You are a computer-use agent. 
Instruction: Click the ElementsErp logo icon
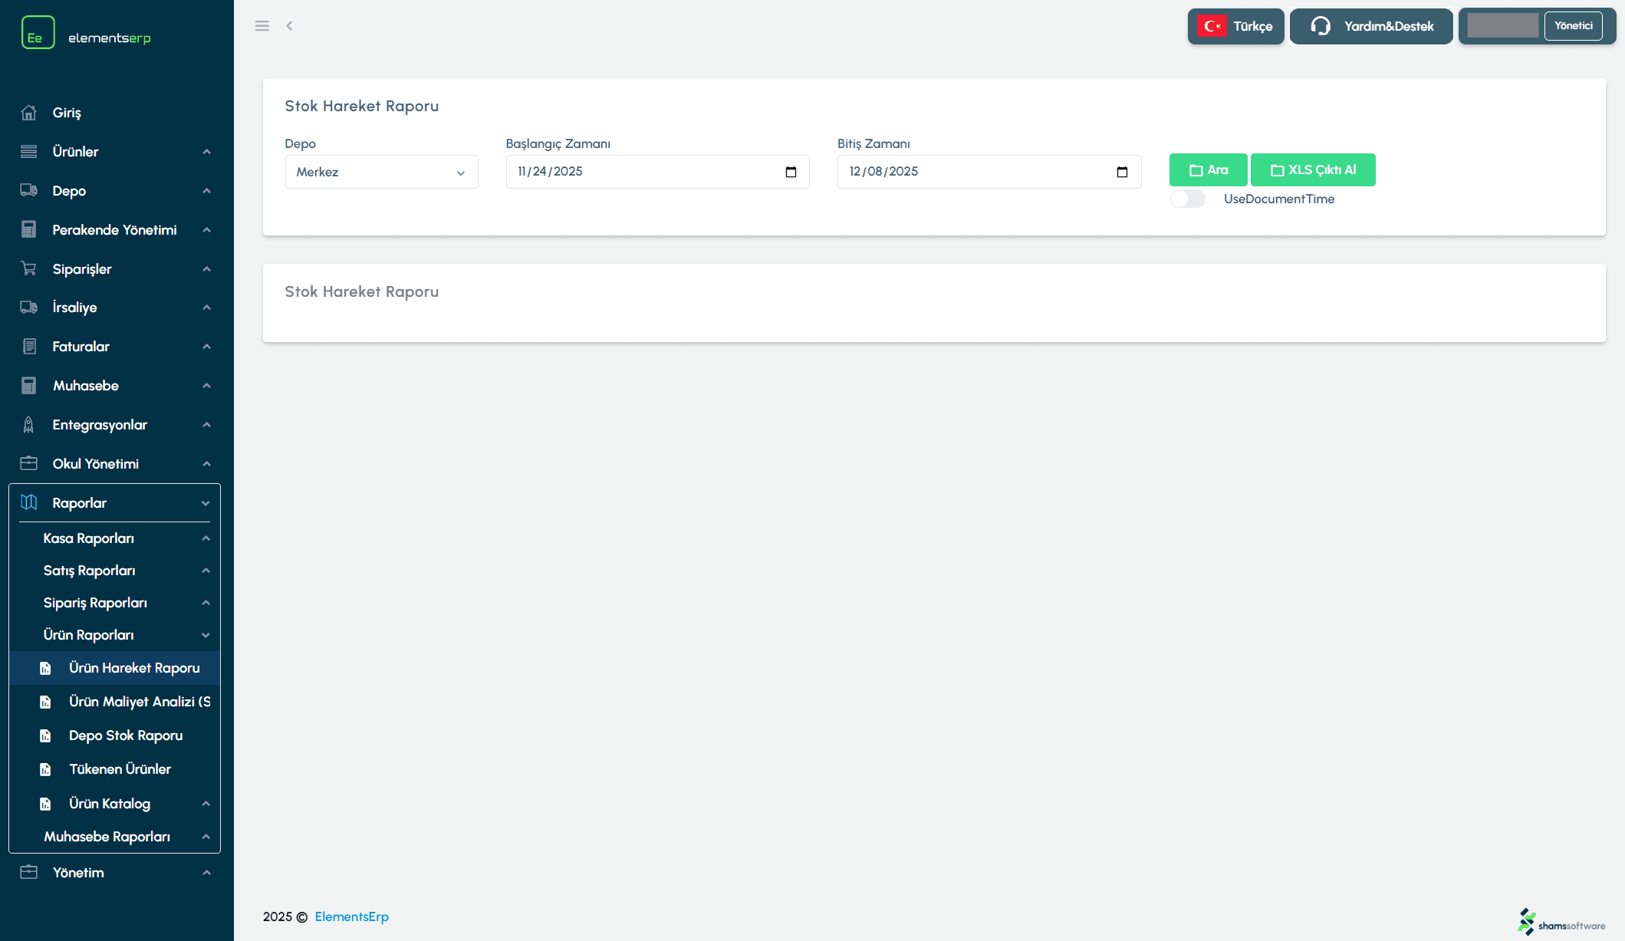point(38,33)
